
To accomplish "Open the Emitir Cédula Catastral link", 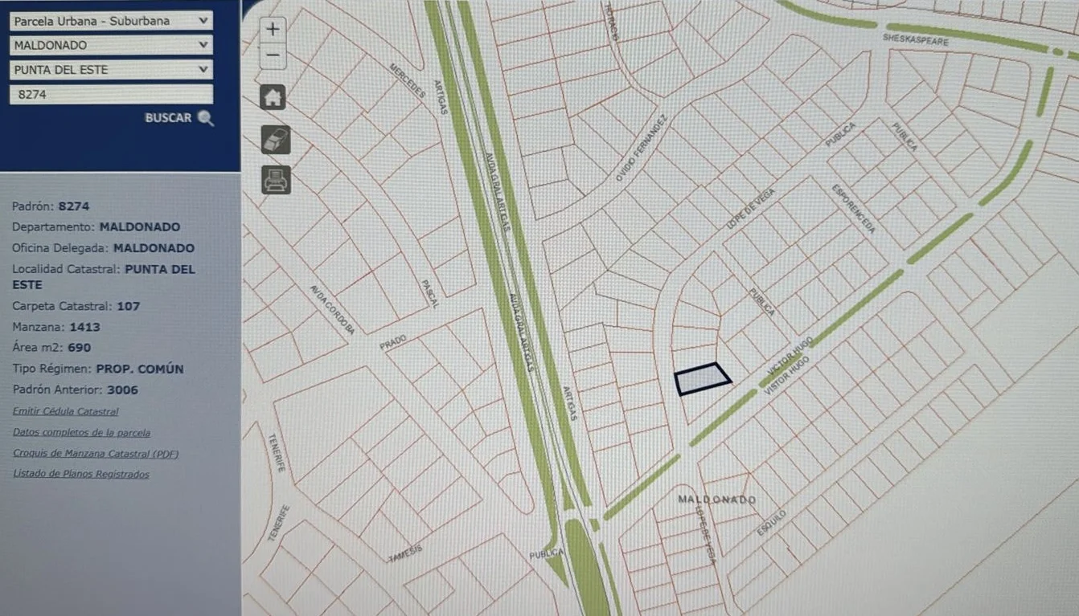I will tap(65, 411).
